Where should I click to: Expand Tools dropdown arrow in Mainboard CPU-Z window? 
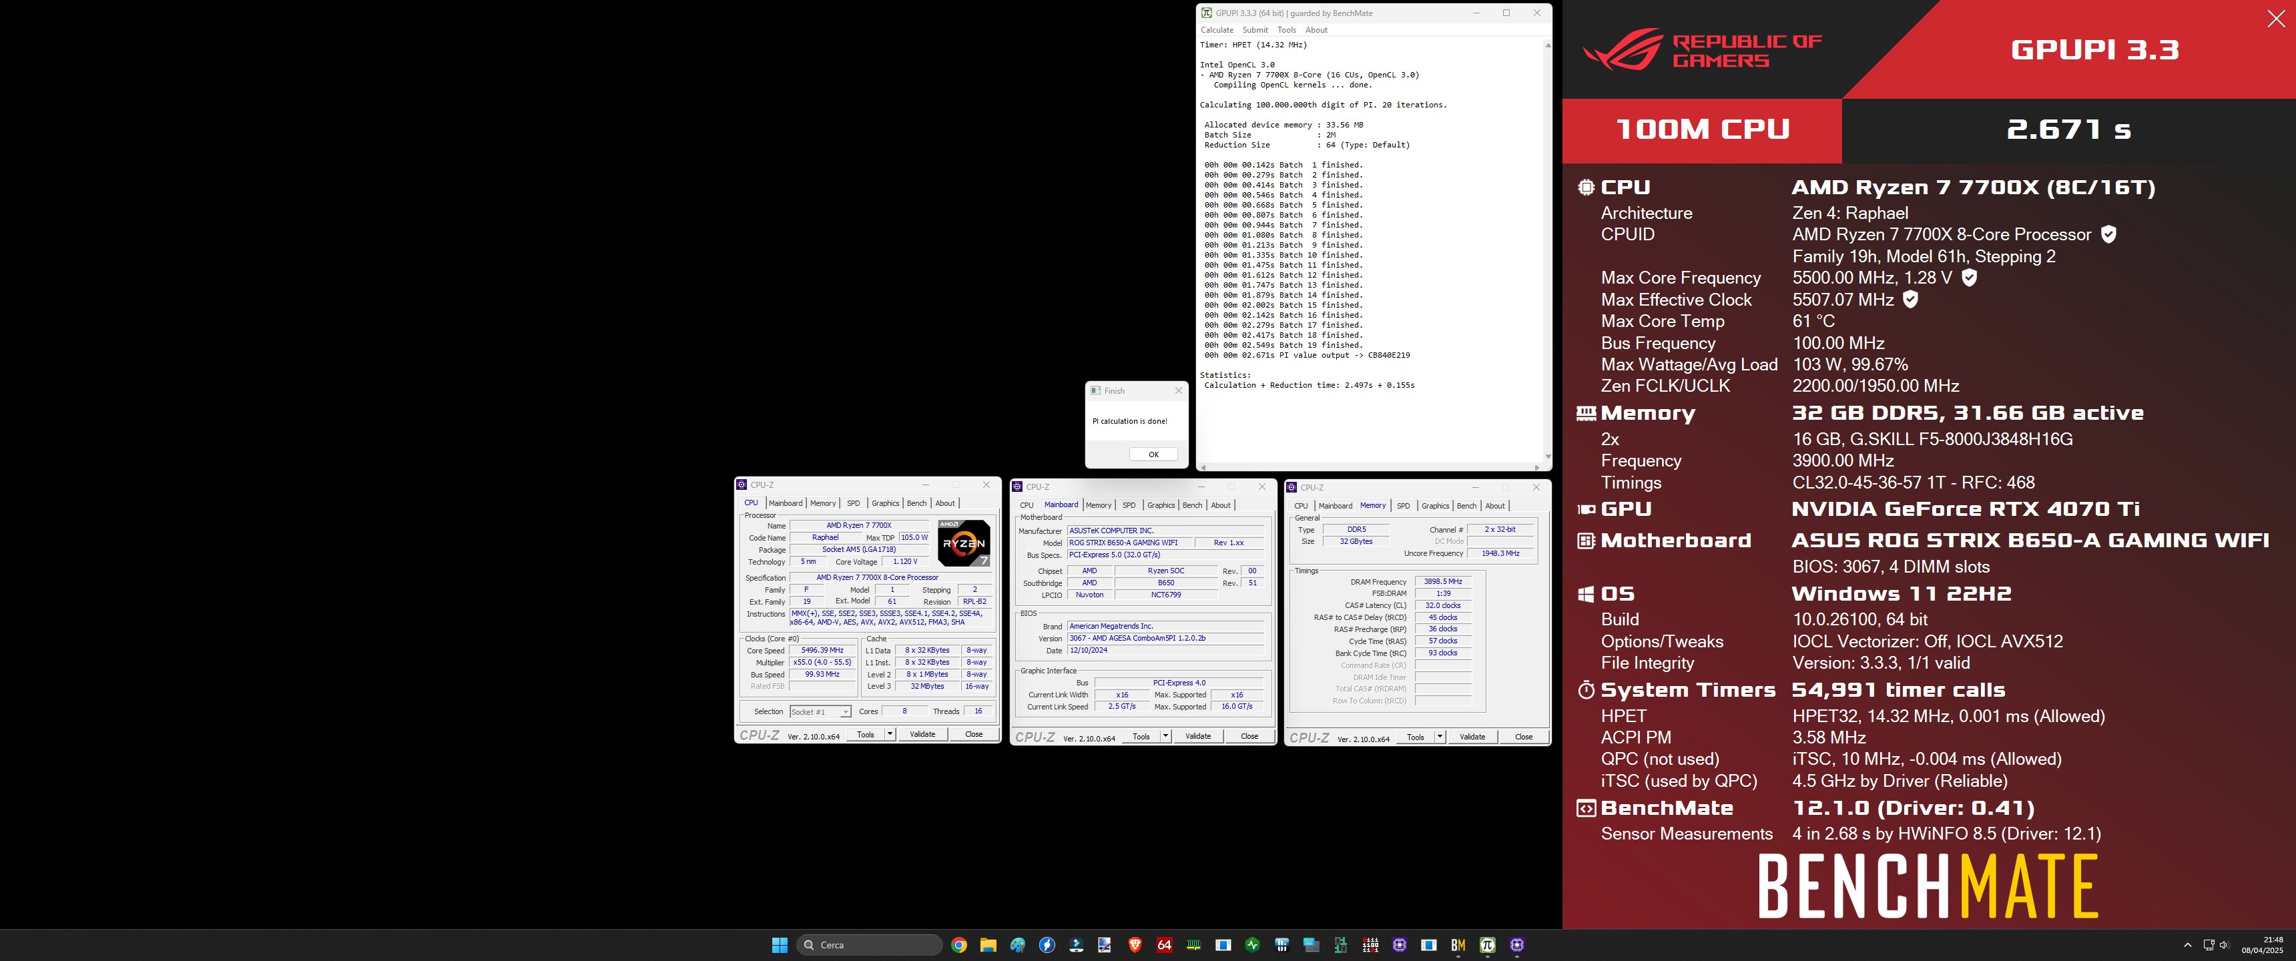click(x=1165, y=736)
